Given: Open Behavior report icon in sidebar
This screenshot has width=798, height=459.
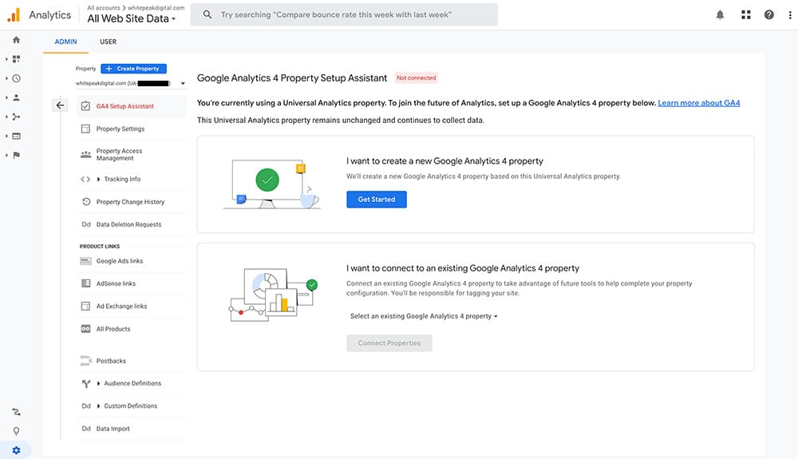Looking at the screenshot, I should coord(16,136).
